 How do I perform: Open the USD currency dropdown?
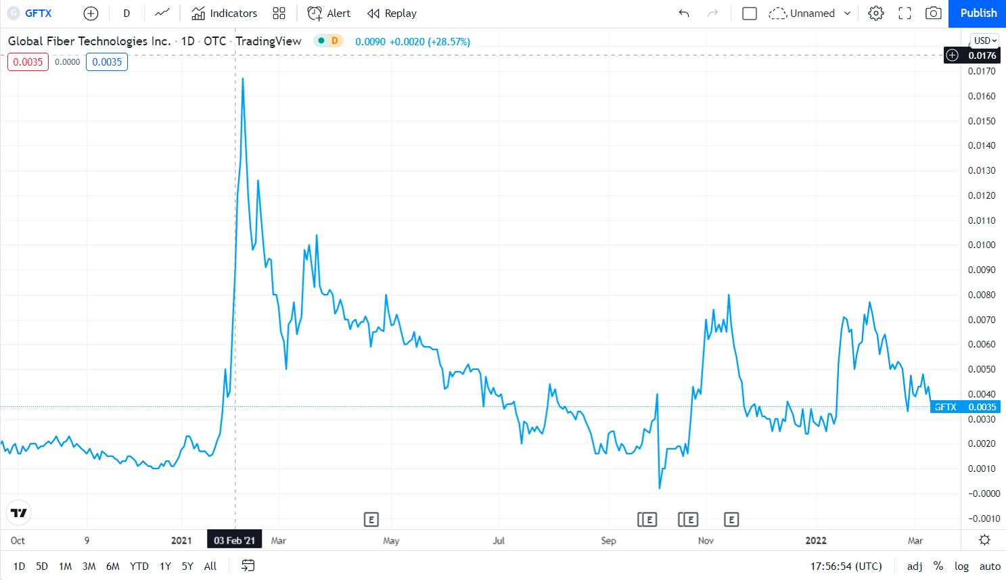[985, 41]
